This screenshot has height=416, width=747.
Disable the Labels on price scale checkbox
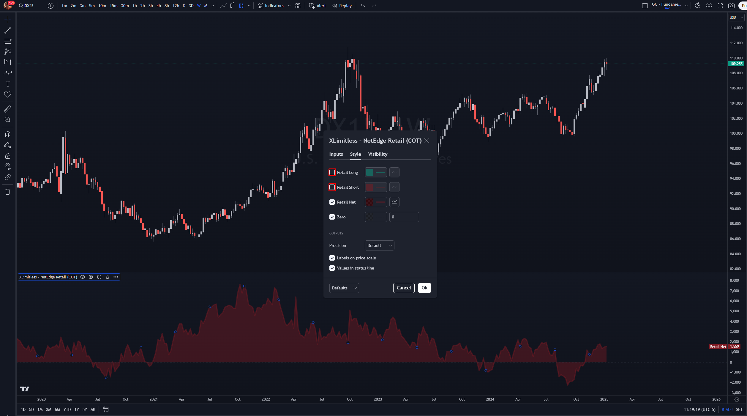click(332, 258)
